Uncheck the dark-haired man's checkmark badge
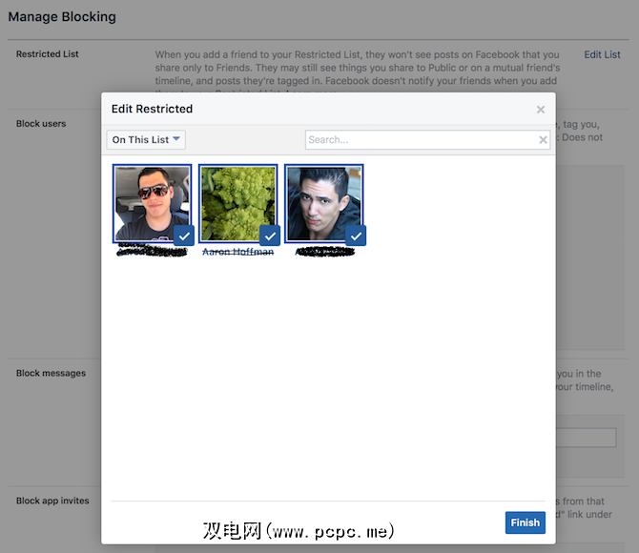The height and width of the screenshot is (553, 639). tap(356, 236)
